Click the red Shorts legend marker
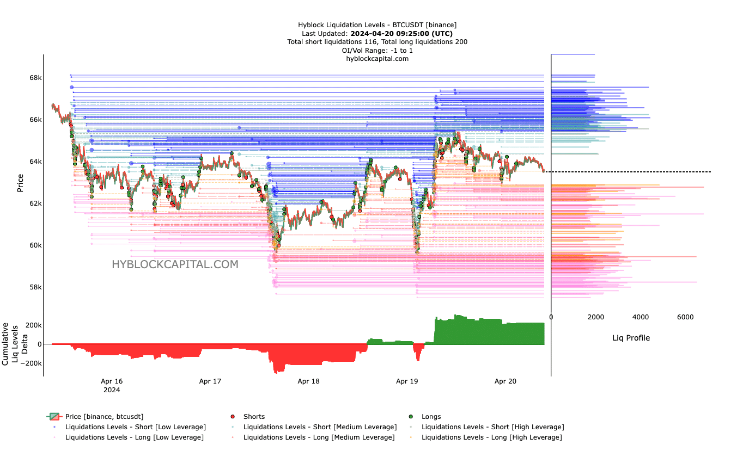Viewport: 755px width, 451px height. point(233,417)
